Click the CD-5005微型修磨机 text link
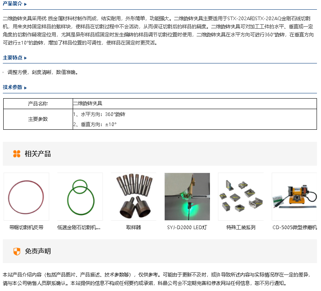The image size is (321, 291). (x=294, y=228)
